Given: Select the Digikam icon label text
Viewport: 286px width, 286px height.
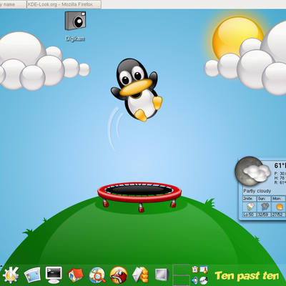Looking at the screenshot, I should (75, 39).
